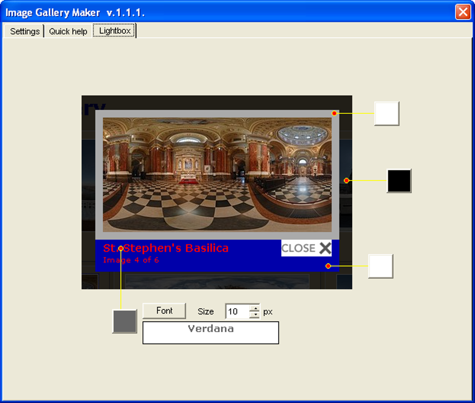The height and width of the screenshot is (403, 475).
Task: Click the CLOSE X icon in the preview
Action: coord(306,248)
